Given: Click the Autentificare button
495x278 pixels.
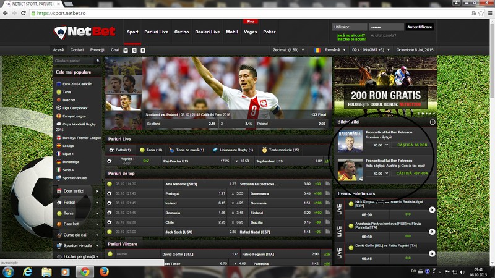Looking at the screenshot, I should pos(420,27).
